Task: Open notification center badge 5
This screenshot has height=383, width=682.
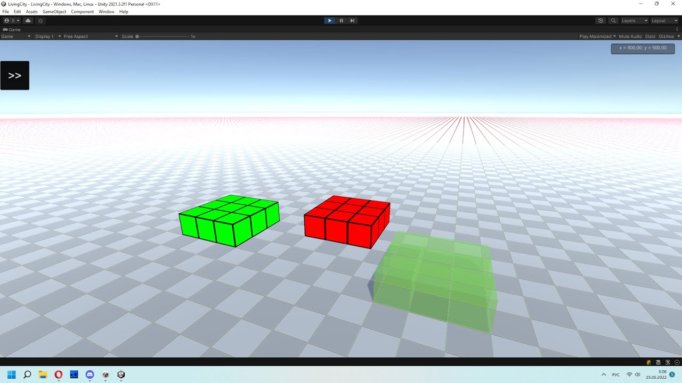Action: pos(672,374)
